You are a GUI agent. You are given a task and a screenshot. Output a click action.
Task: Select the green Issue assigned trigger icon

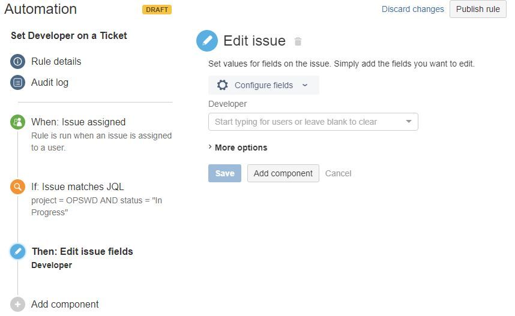click(x=18, y=122)
